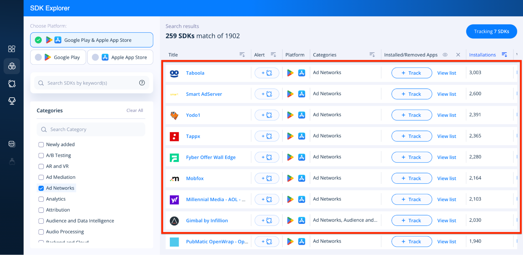
Task: Toggle eye icon for Installed/Removed Apps column
Action: tap(445, 55)
